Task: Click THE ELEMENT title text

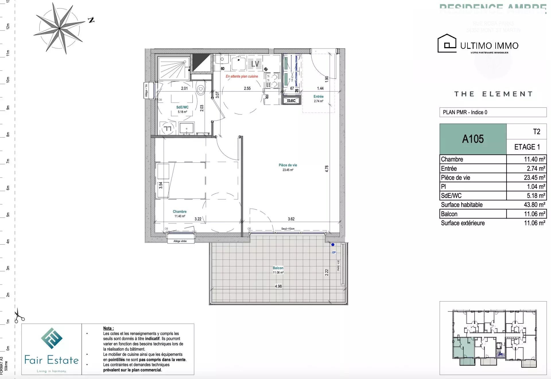Action: (x=493, y=94)
